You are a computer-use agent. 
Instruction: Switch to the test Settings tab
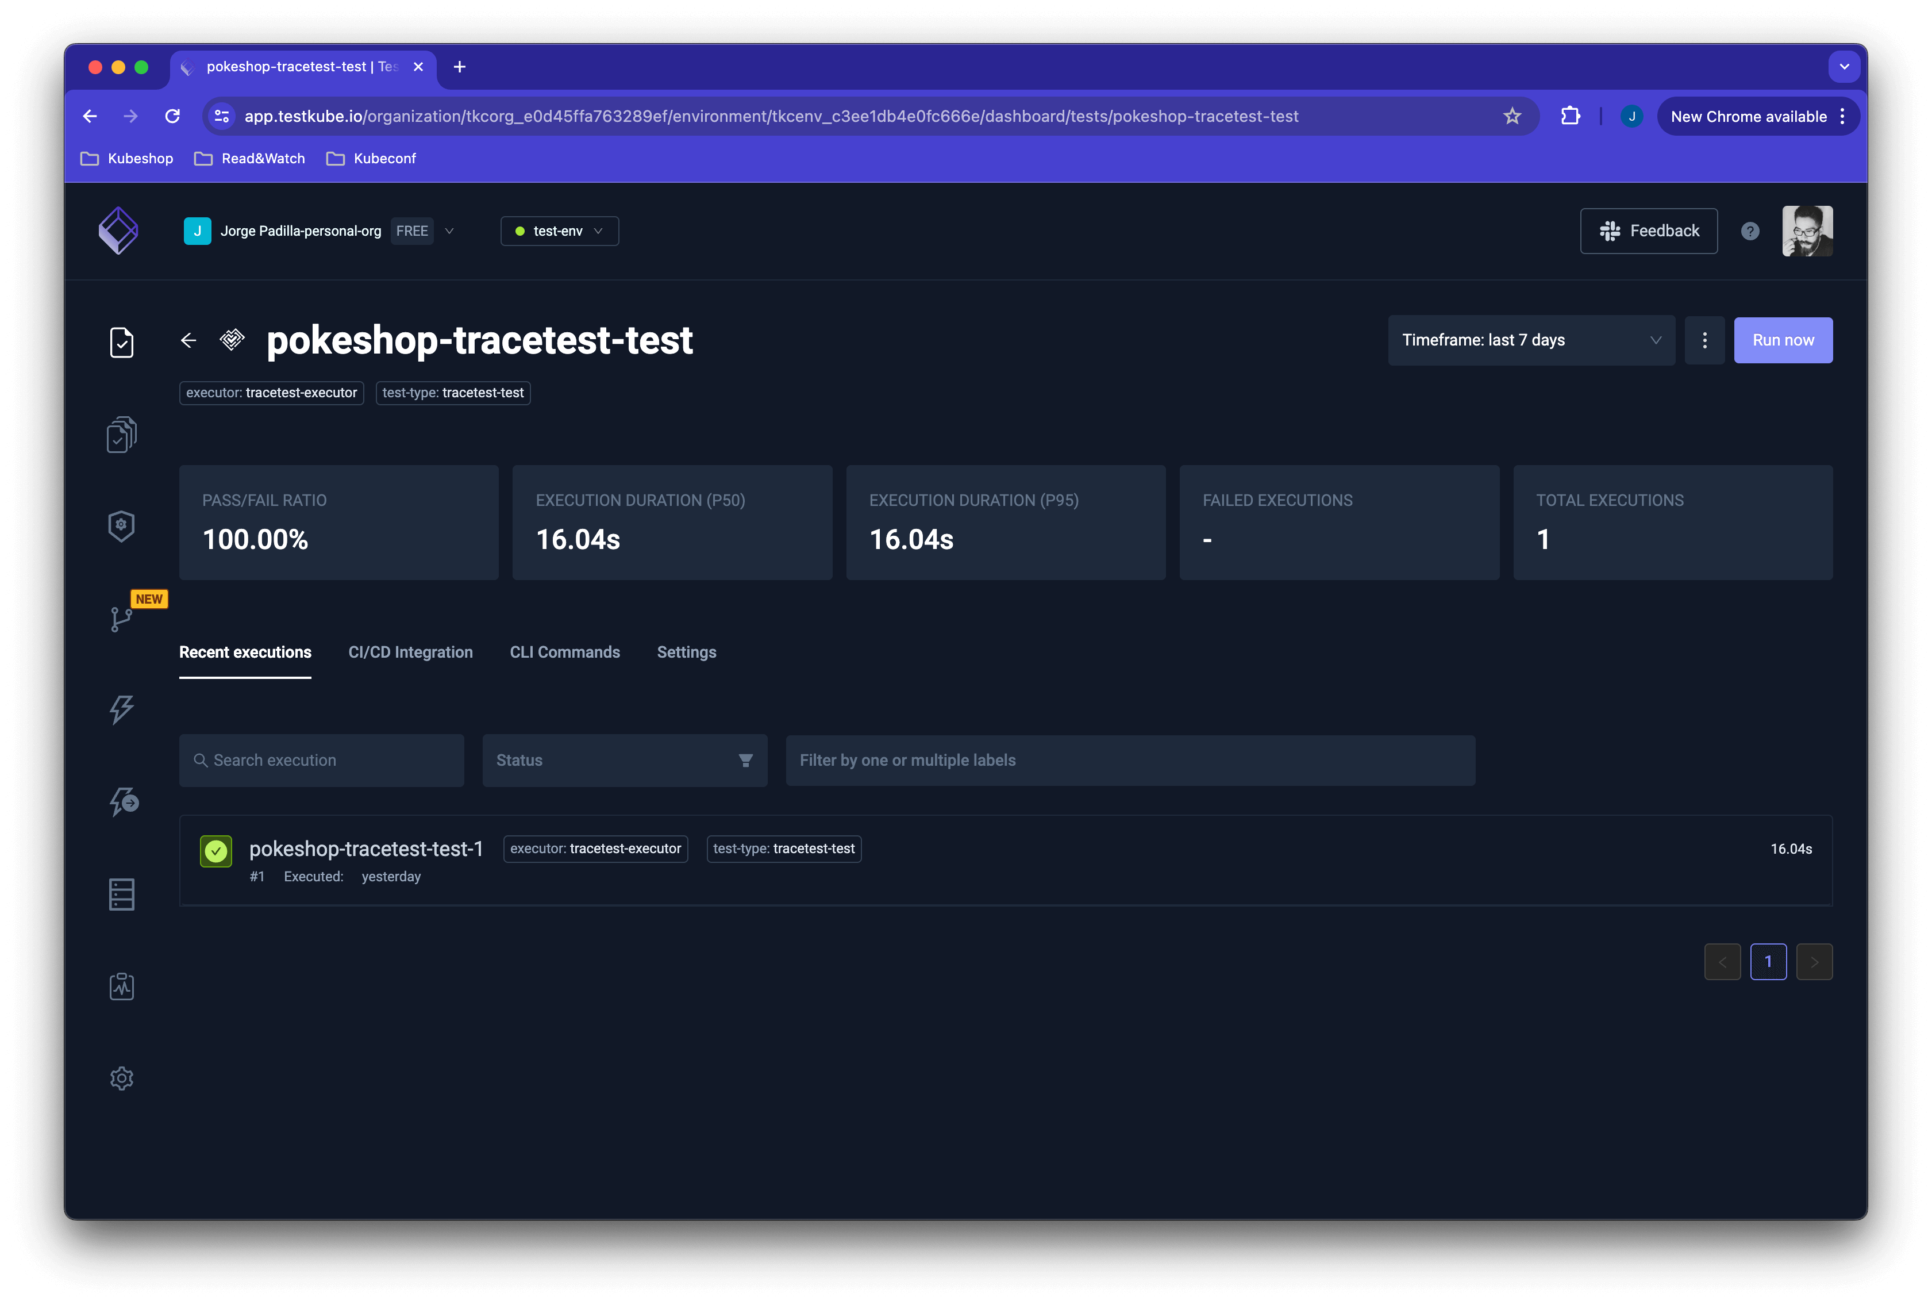click(x=687, y=652)
